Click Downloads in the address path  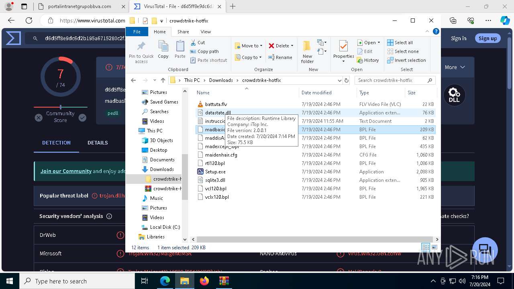tap(221, 80)
